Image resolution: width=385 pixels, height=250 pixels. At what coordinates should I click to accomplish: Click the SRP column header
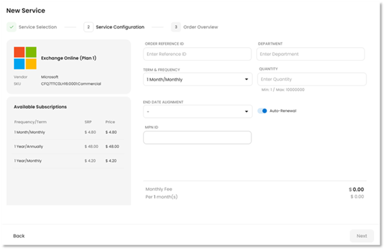(x=88, y=122)
